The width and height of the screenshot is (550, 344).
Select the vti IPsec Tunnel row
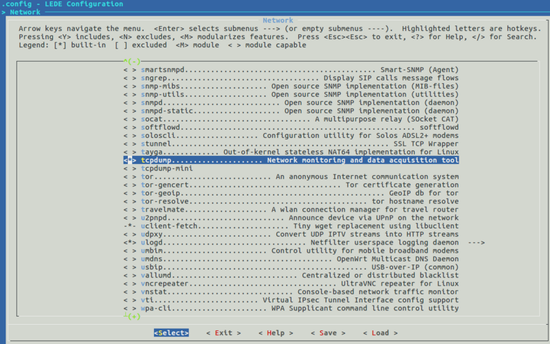291,300
